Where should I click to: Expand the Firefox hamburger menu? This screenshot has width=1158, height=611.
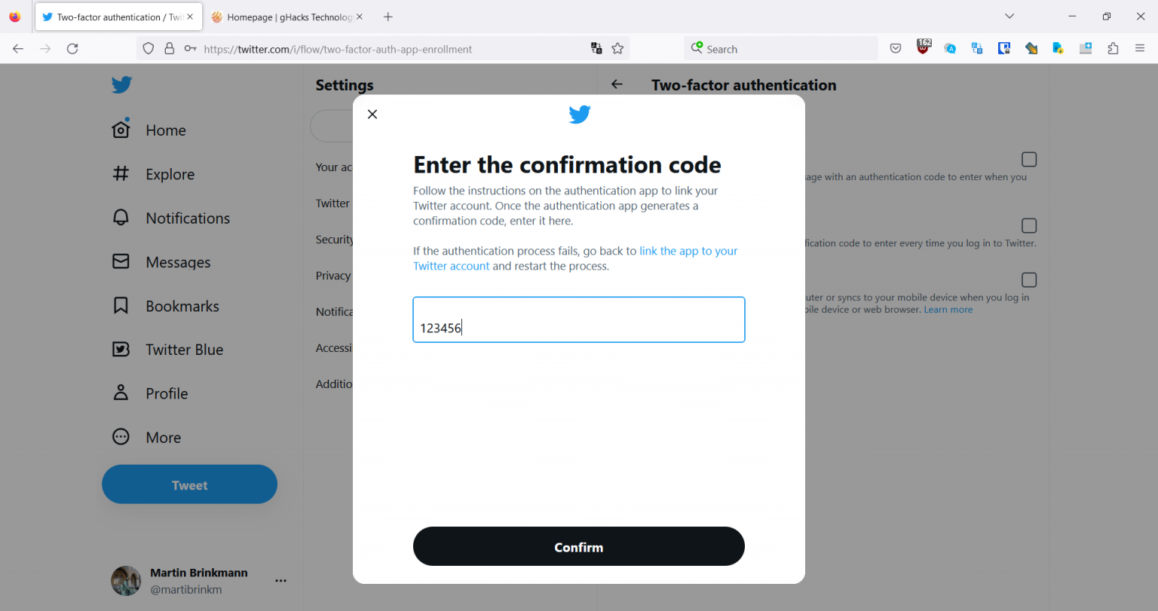click(1141, 47)
